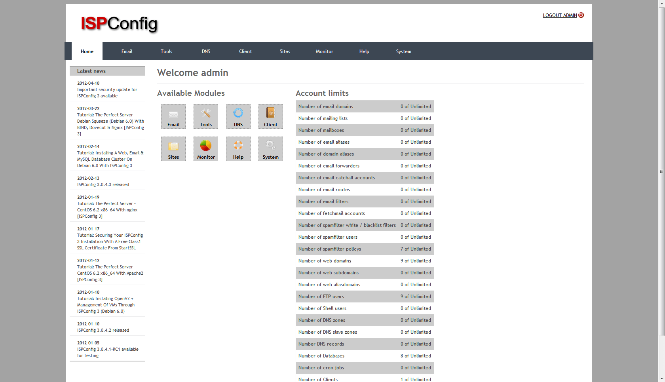This screenshot has width=665, height=382.
Task: Select the Number of fetchmail accounts row
Action: [x=365, y=213]
